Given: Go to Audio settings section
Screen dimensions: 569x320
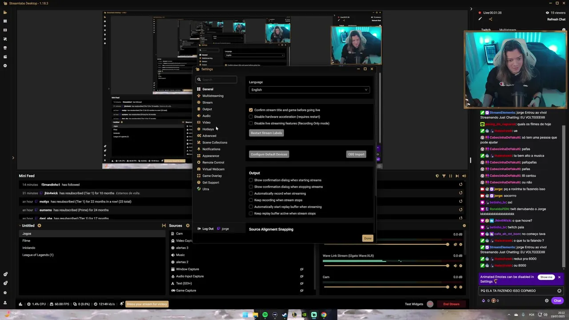Looking at the screenshot, I should pos(206,116).
